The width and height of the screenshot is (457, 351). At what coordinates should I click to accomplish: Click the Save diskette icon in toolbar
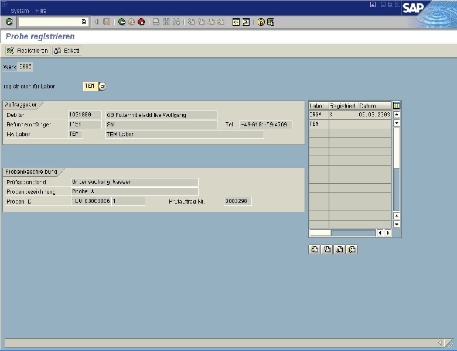tap(107, 22)
